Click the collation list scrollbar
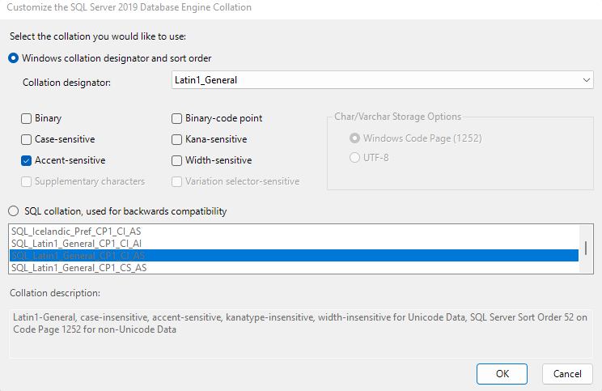The width and height of the screenshot is (602, 391). pos(586,249)
